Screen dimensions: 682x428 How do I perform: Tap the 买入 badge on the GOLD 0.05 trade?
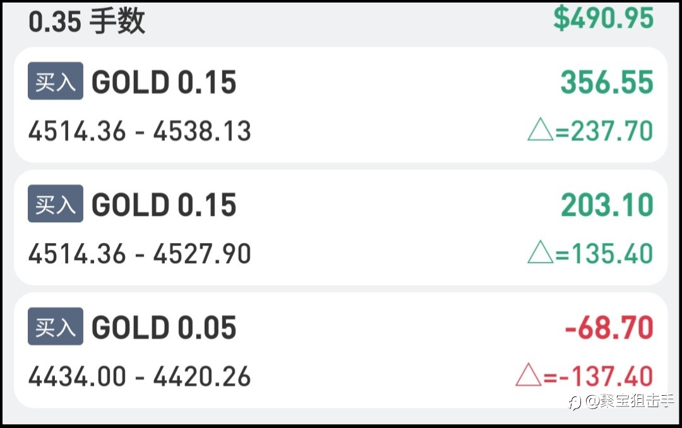click(x=56, y=326)
